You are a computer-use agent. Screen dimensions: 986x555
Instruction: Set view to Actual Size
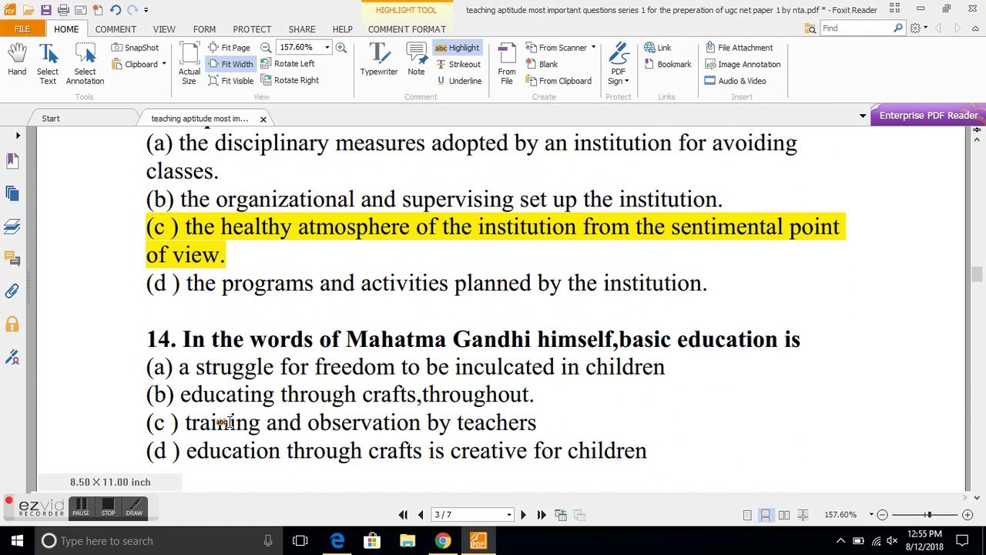click(x=189, y=63)
